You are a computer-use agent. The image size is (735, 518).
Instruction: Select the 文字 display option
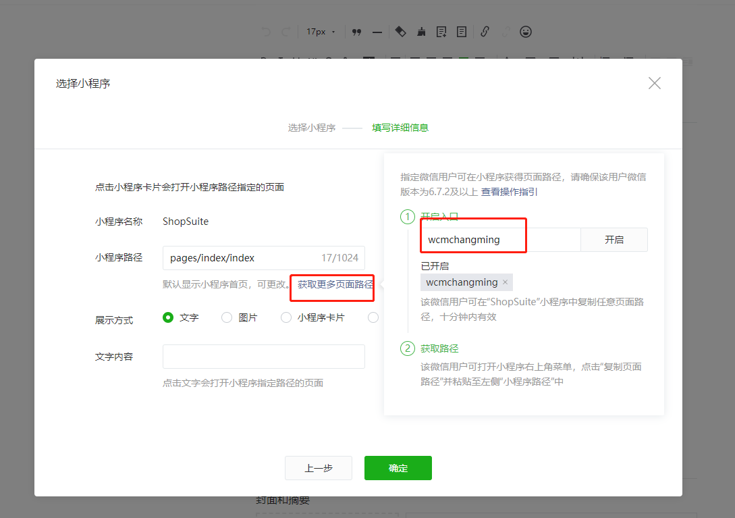point(168,317)
